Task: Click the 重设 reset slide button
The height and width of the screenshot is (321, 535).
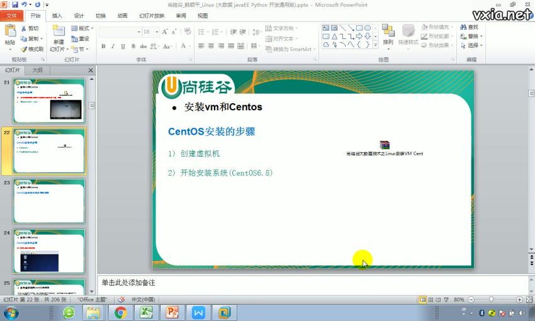Action: click(x=81, y=39)
